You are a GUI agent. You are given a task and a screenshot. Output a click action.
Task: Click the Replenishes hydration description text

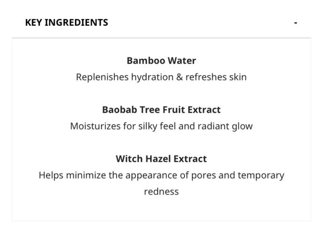[x=161, y=77]
